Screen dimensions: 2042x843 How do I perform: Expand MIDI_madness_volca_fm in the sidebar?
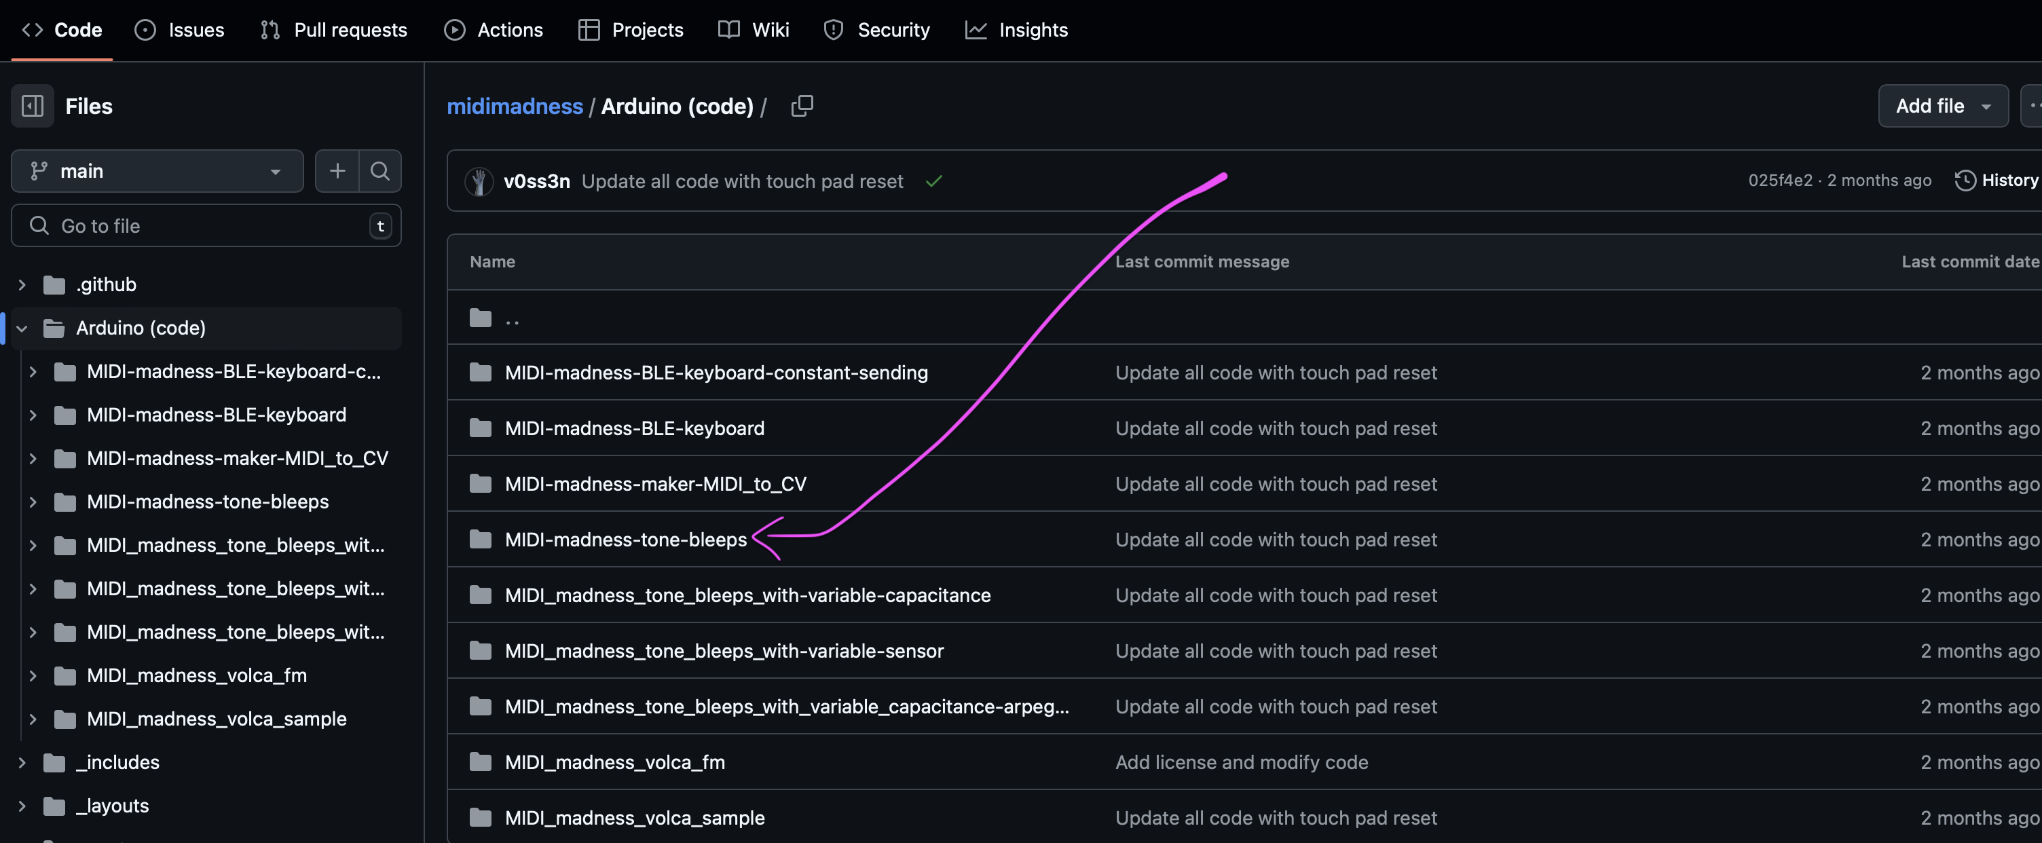tap(33, 675)
